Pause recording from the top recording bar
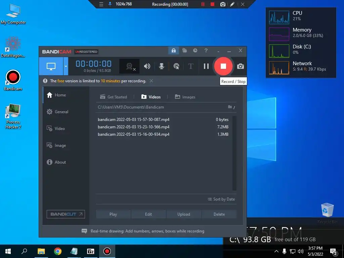344x258 pixels. click(x=203, y=4)
